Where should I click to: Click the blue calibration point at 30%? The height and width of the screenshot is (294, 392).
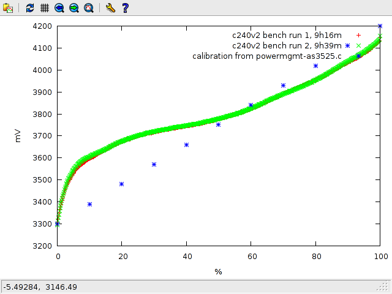pos(154,164)
